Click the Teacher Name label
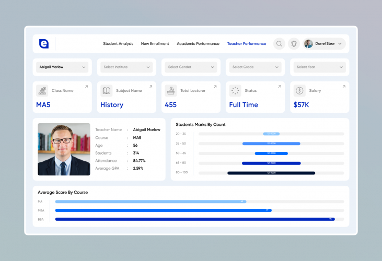Viewport: 382px width, 261px height. pyautogui.click(x=108, y=129)
